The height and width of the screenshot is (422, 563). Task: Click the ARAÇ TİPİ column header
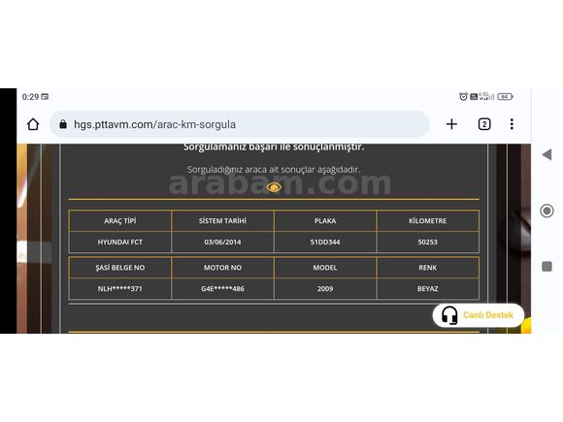120,221
